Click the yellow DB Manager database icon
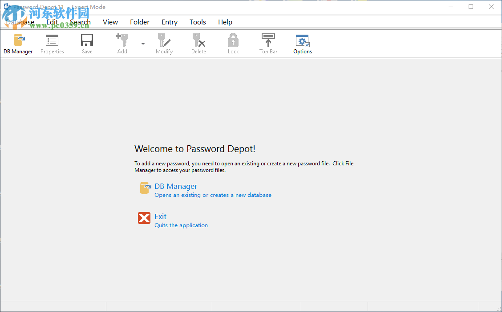 click(x=145, y=188)
